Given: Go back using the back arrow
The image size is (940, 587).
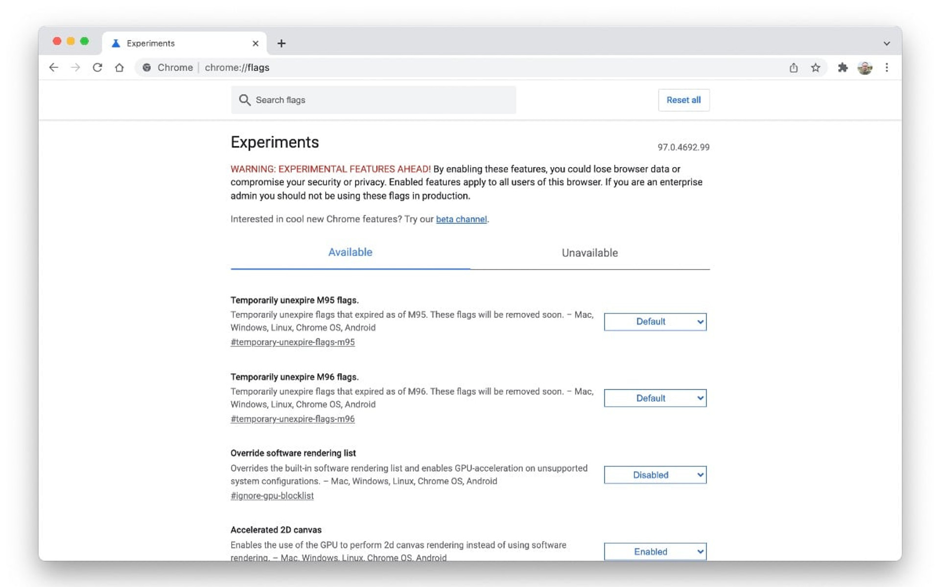Looking at the screenshot, I should [x=54, y=68].
